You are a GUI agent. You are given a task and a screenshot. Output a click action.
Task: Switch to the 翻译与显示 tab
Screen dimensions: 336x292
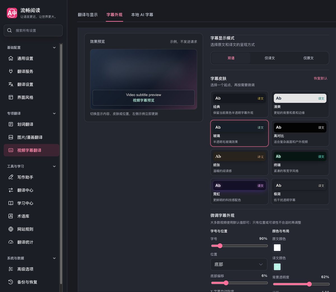coord(88,15)
